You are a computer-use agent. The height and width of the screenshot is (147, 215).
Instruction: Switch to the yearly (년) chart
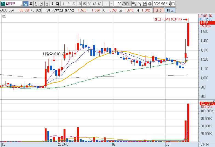pyautogui.click(x=41, y=4)
